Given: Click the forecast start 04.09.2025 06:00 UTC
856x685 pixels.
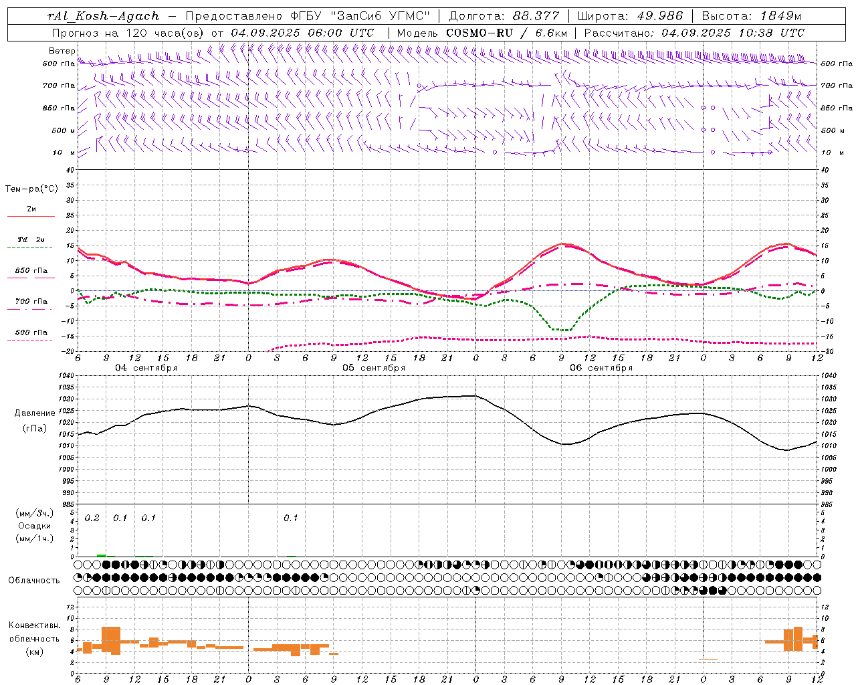Looking at the screenshot, I should point(302,33).
